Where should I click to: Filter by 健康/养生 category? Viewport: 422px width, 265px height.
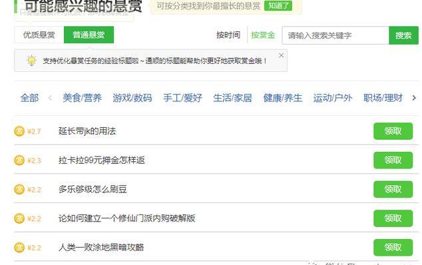[x=283, y=98]
